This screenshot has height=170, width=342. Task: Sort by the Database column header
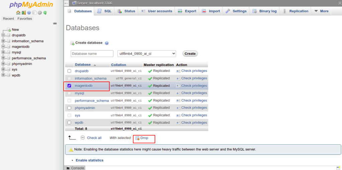click(x=83, y=65)
